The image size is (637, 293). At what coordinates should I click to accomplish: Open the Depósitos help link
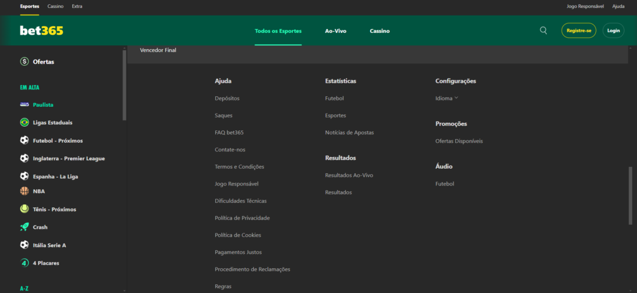(x=227, y=98)
